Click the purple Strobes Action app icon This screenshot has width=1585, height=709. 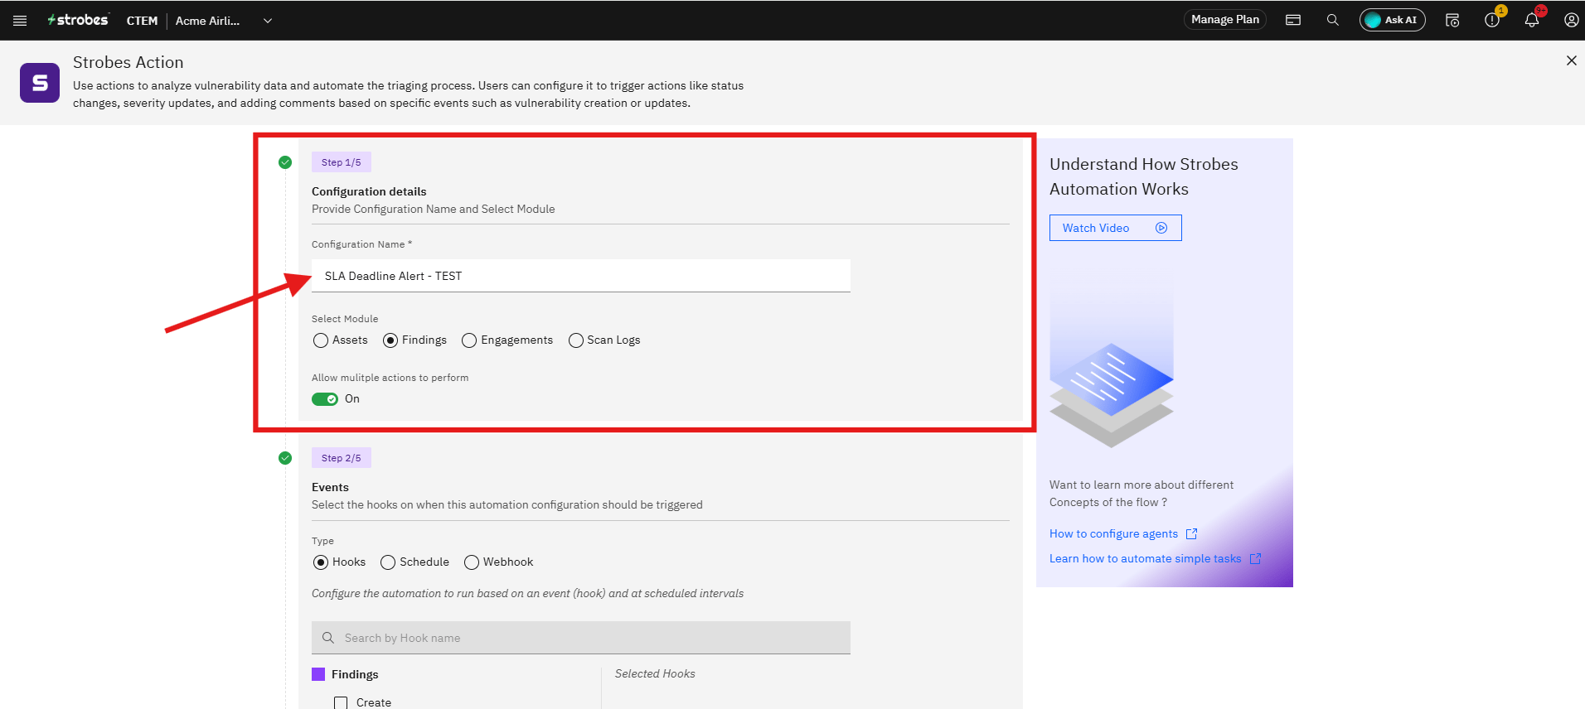pyautogui.click(x=40, y=83)
